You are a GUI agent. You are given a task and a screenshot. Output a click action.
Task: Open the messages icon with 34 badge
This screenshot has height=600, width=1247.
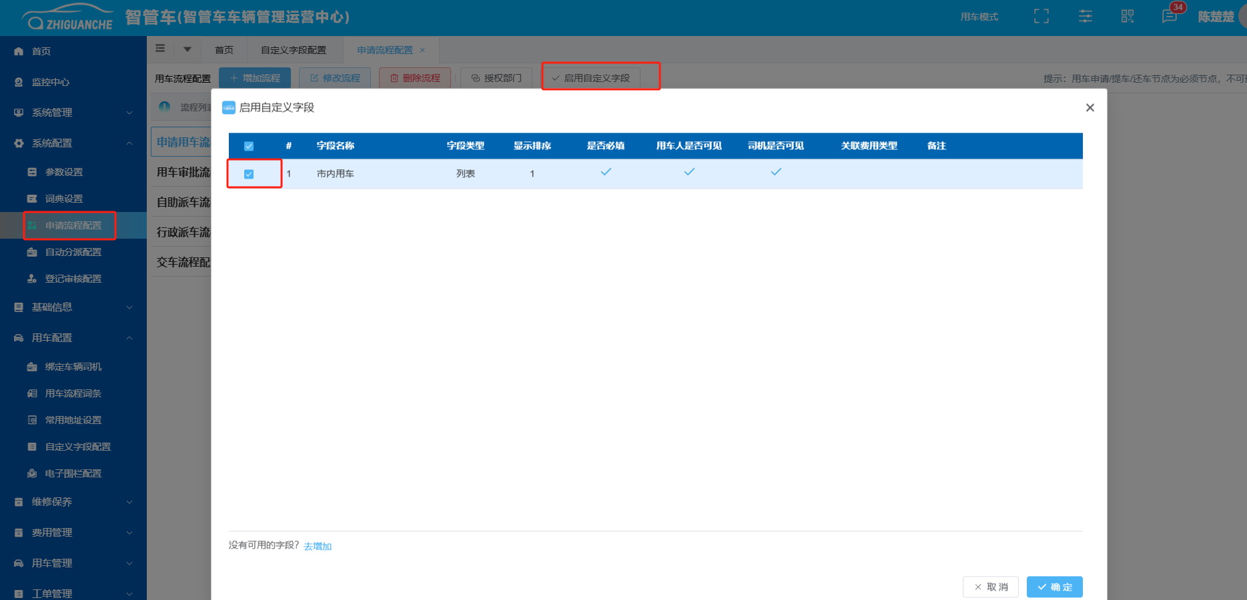point(1169,17)
